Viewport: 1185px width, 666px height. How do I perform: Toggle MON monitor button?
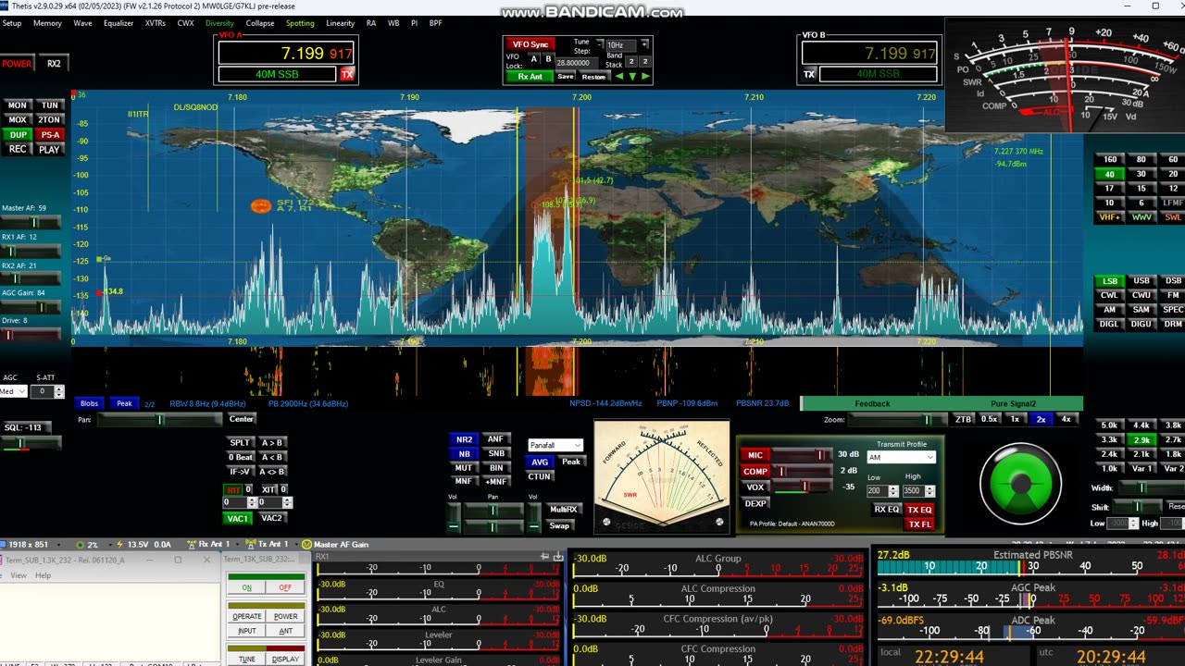pos(18,105)
